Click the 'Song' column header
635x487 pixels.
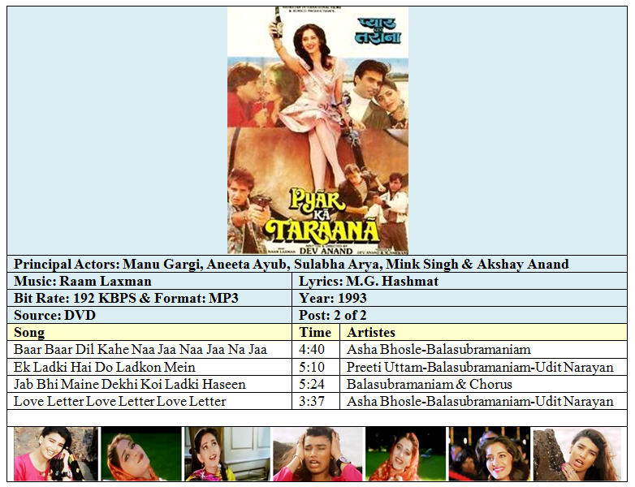click(149, 332)
